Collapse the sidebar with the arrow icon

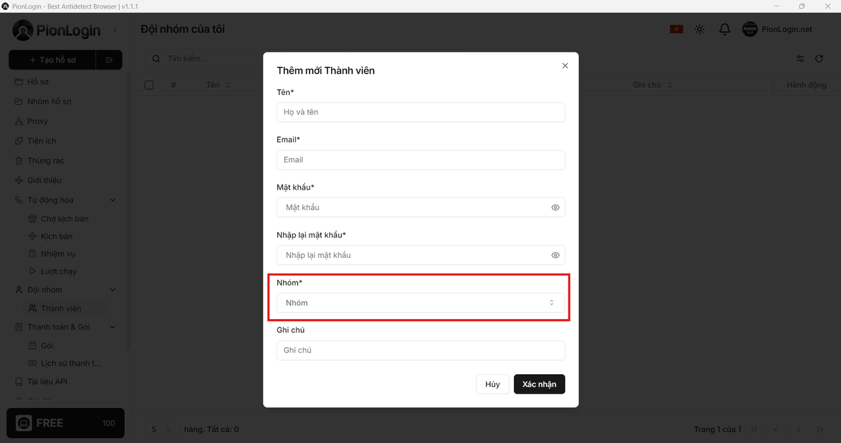pos(115,30)
